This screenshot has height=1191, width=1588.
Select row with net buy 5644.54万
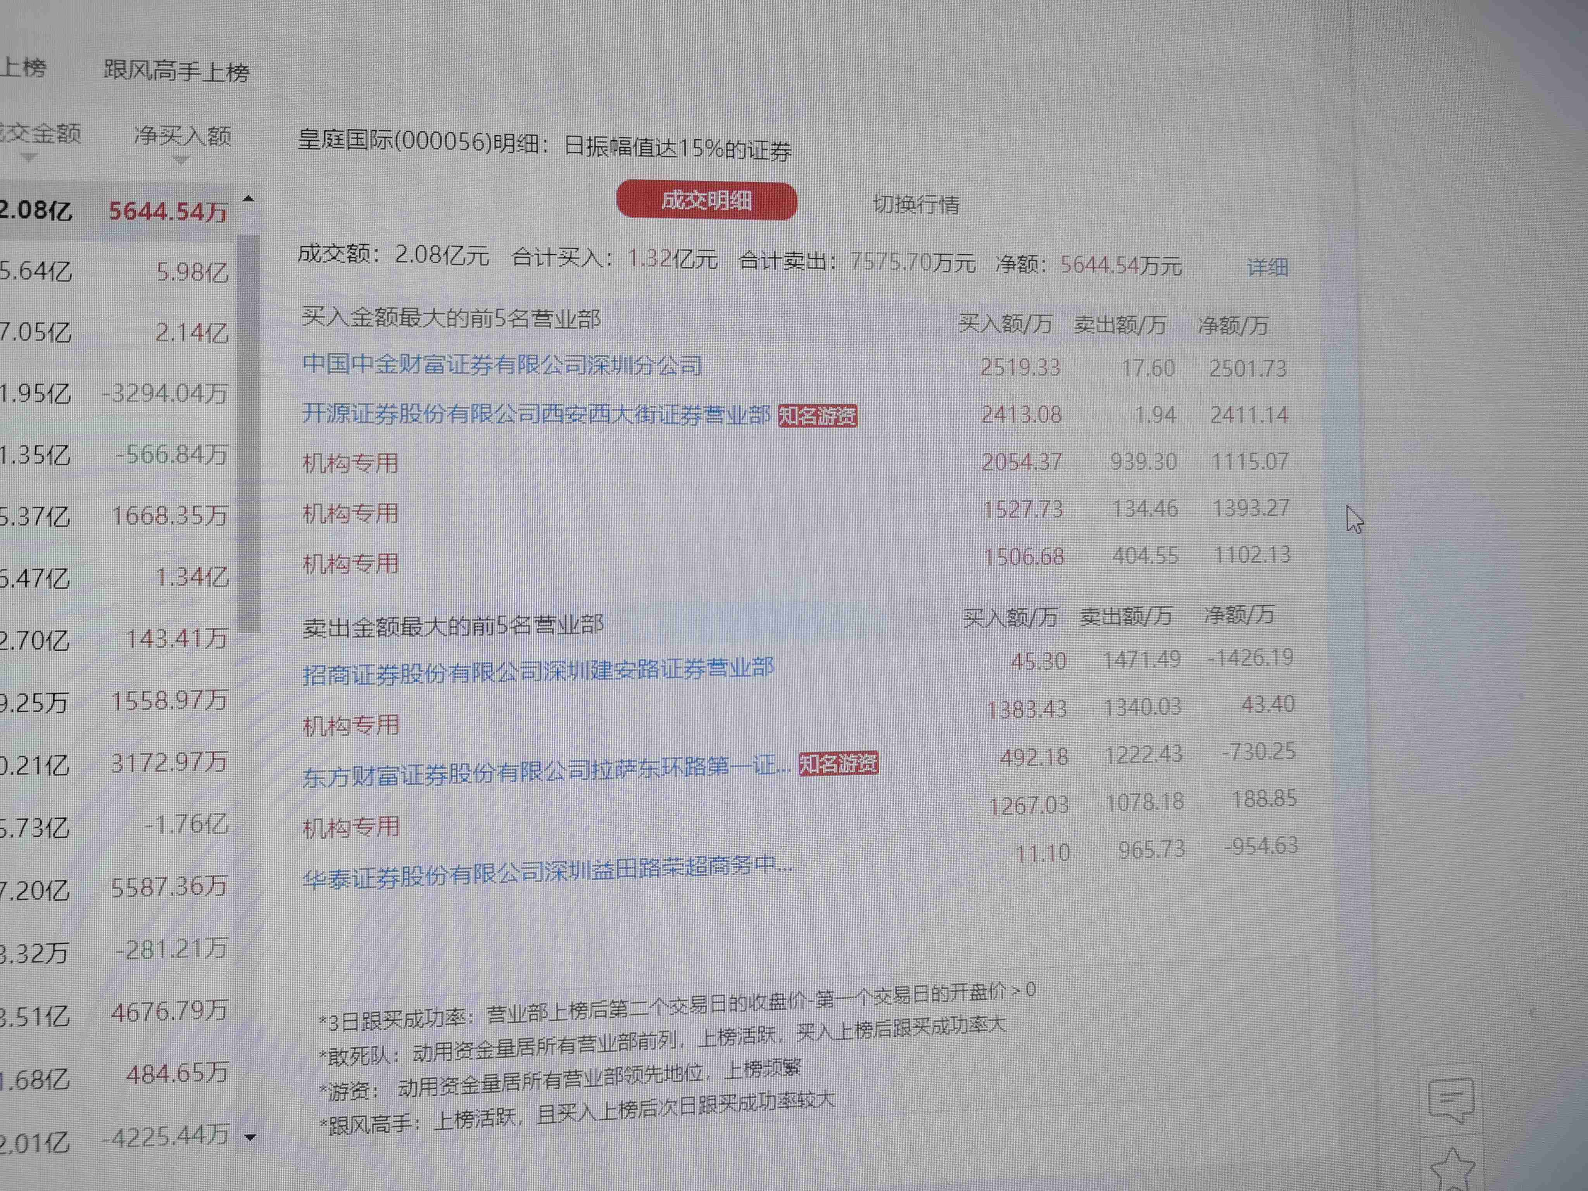pyautogui.click(x=119, y=211)
